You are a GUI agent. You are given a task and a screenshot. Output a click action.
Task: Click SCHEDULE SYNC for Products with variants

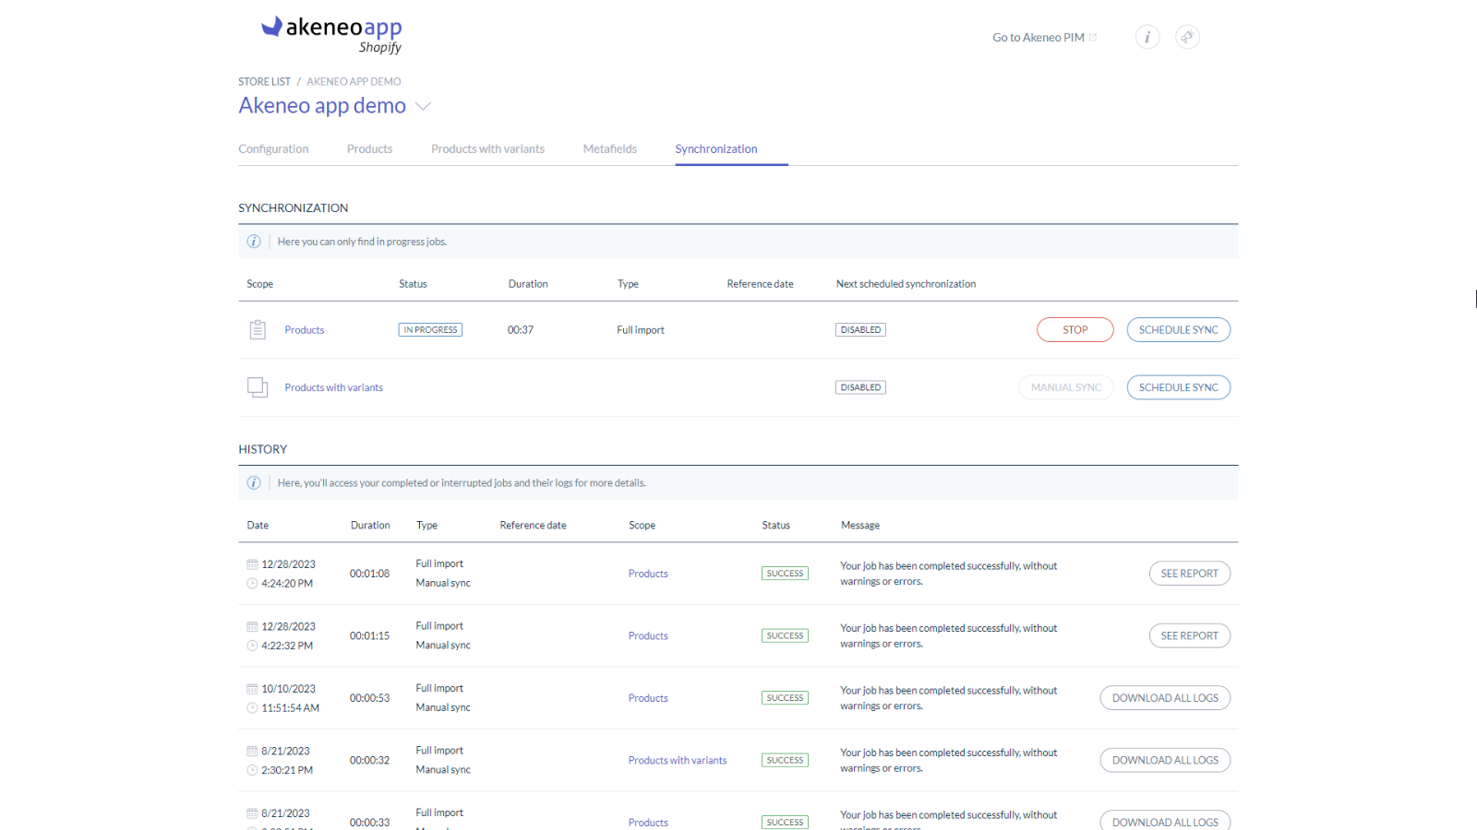click(x=1179, y=387)
